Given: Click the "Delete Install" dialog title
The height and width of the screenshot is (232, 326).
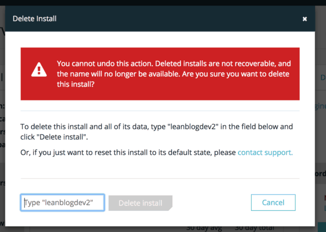Looking at the screenshot, I should (x=35, y=19).
